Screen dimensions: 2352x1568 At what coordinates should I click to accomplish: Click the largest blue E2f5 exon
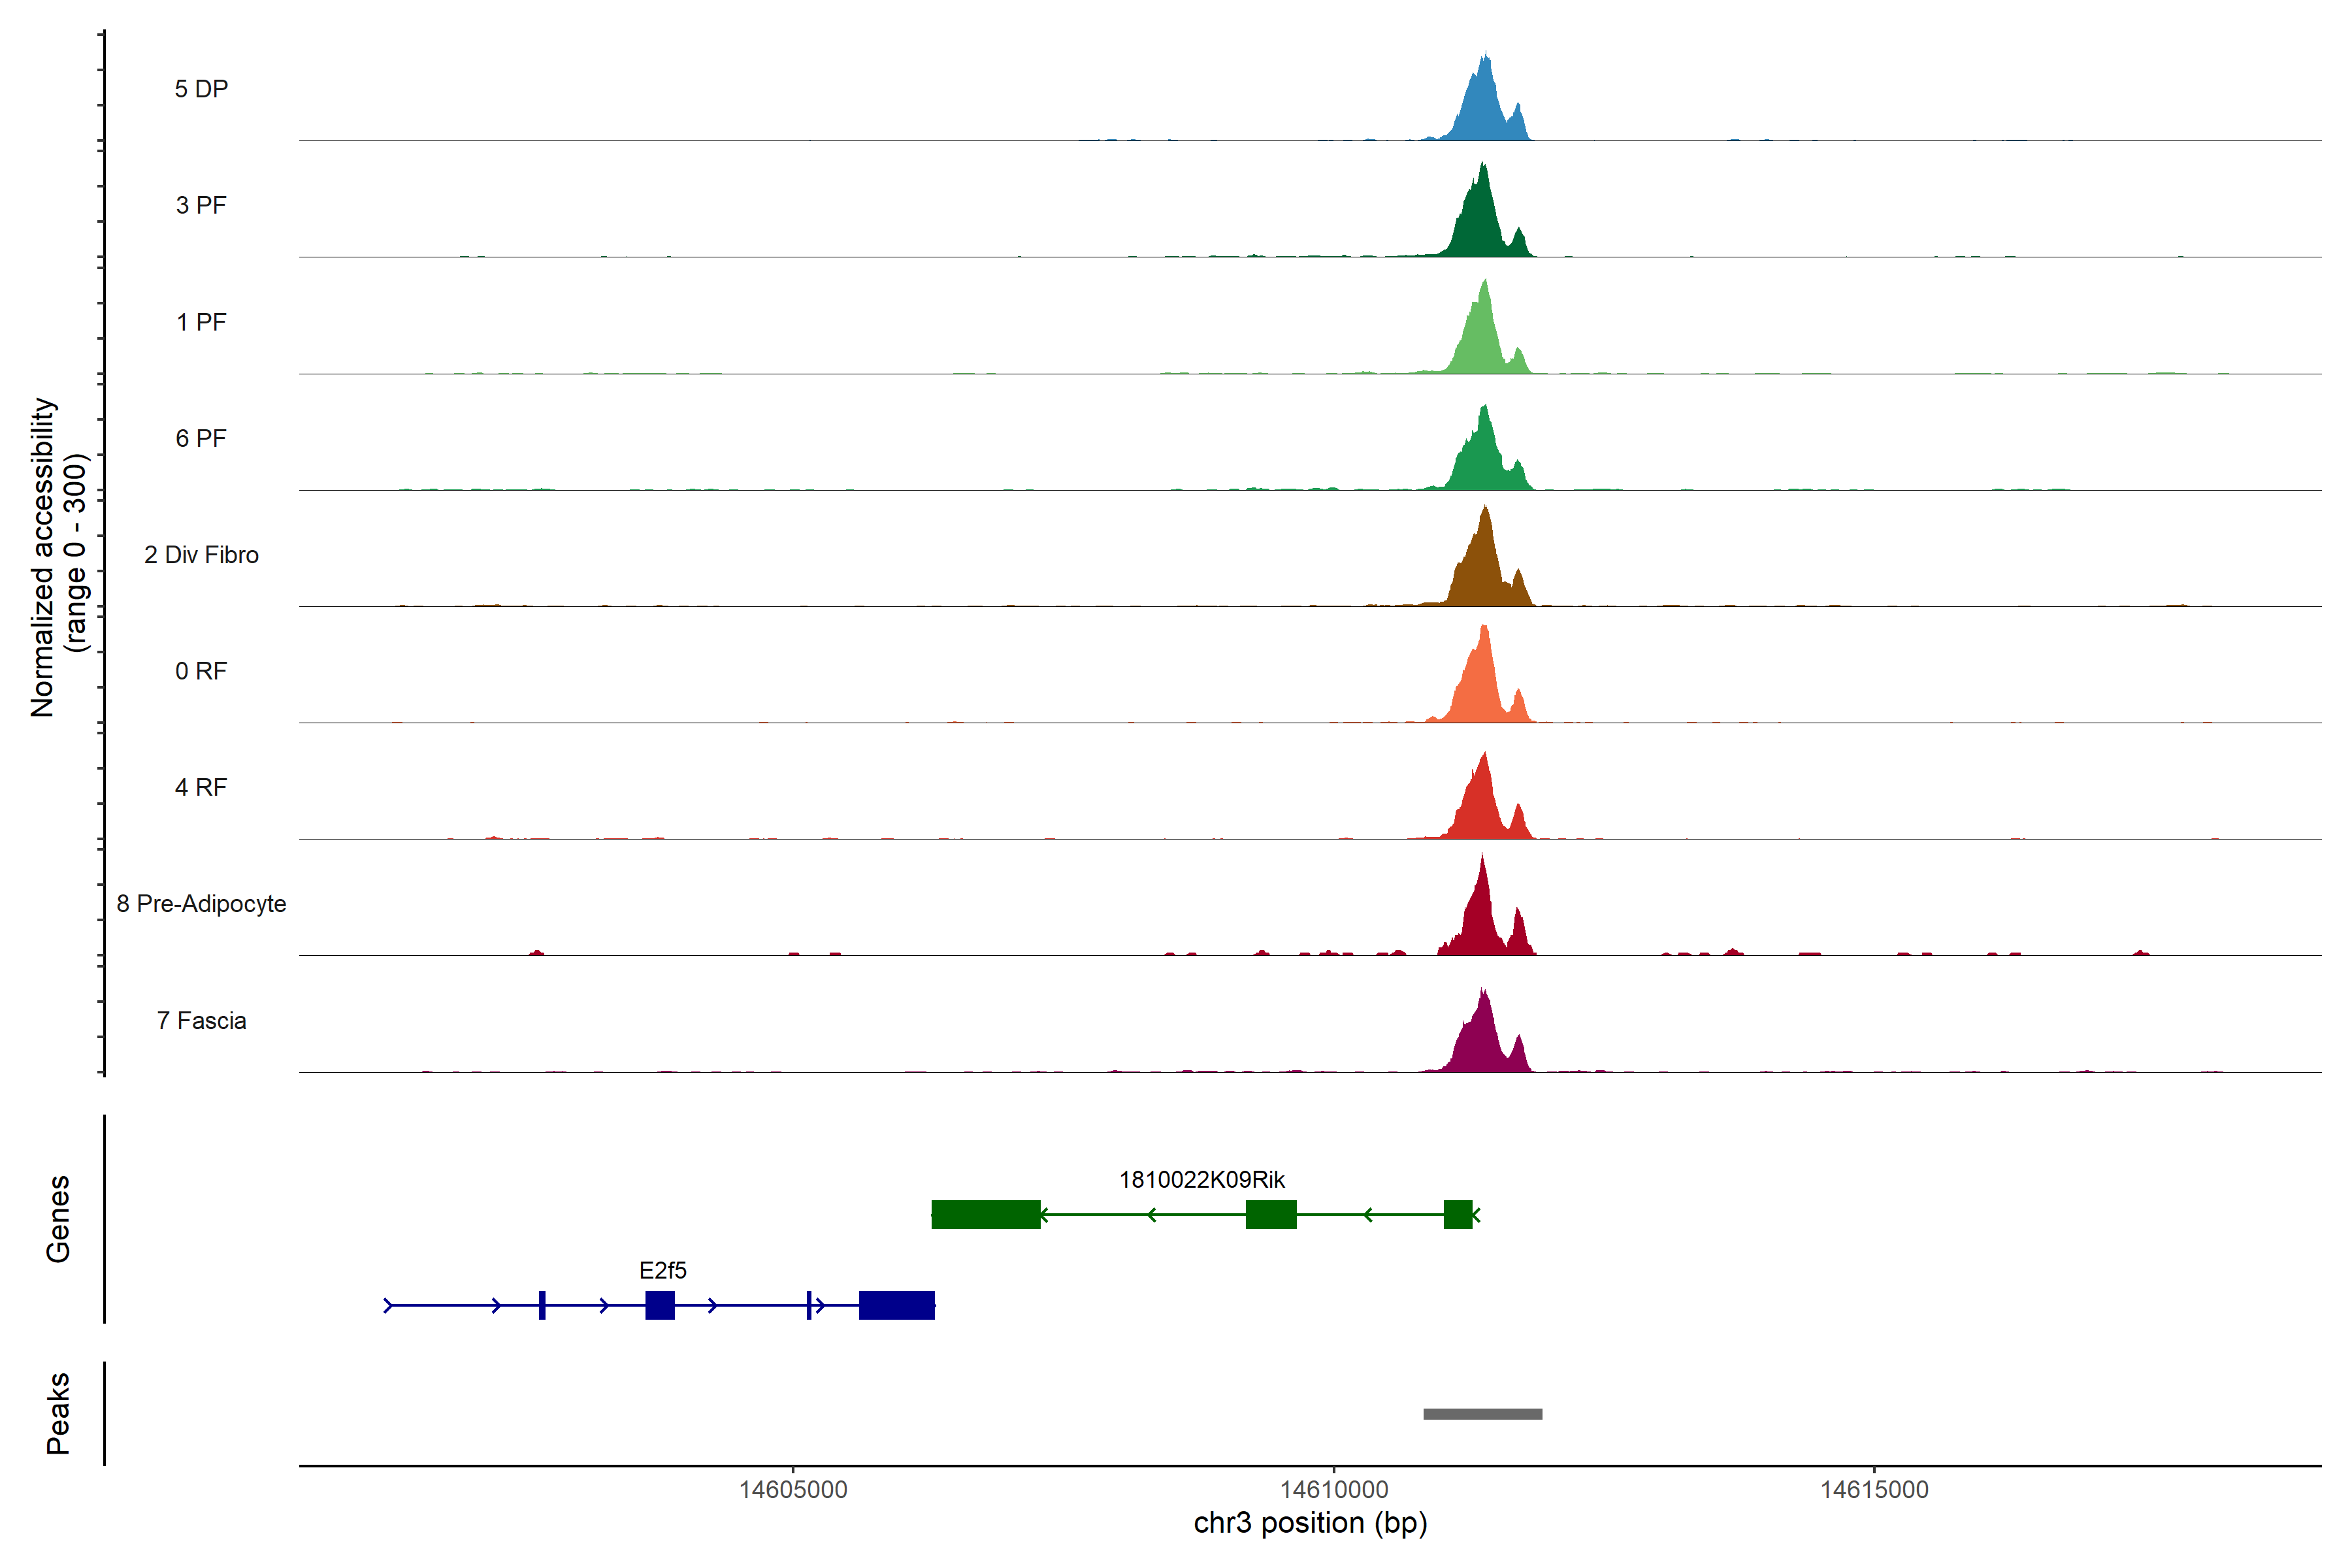click(896, 1305)
